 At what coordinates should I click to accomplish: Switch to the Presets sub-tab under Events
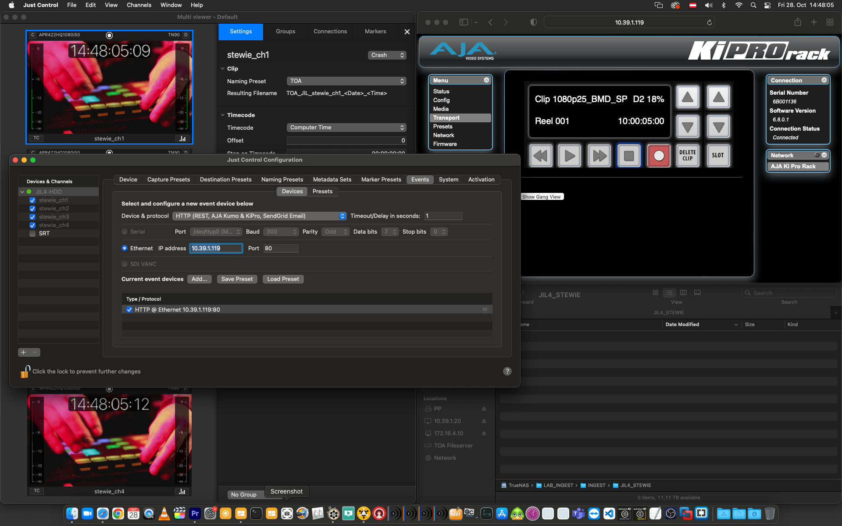pyautogui.click(x=322, y=192)
